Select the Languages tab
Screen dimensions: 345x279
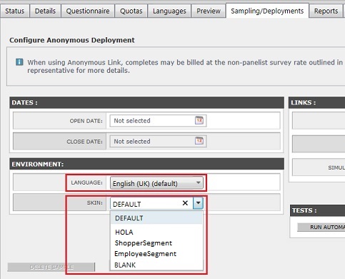coord(169,11)
